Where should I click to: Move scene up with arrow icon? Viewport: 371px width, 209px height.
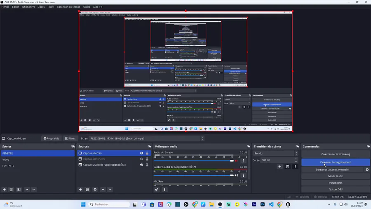pos(27,190)
